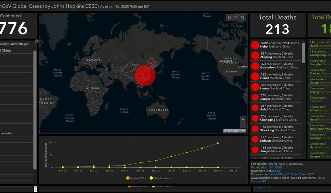Select the 5 recovered Beijing row

coord(319,90)
